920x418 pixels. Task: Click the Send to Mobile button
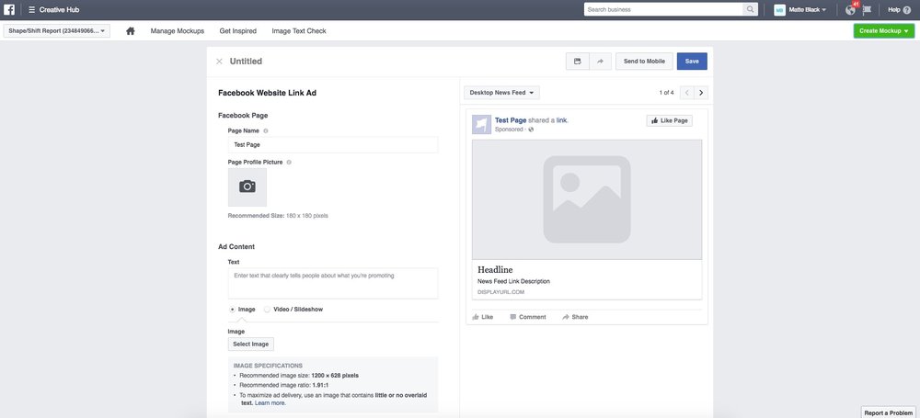pos(643,62)
